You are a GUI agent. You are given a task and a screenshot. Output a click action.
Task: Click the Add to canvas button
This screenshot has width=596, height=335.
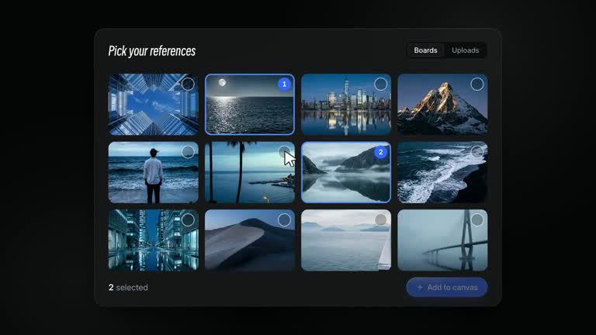(x=447, y=288)
